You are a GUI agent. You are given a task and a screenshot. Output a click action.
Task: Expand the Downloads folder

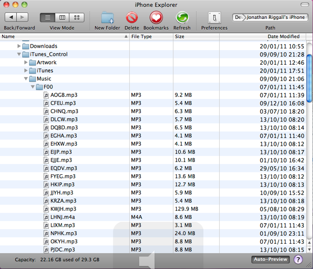[x=19, y=46]
